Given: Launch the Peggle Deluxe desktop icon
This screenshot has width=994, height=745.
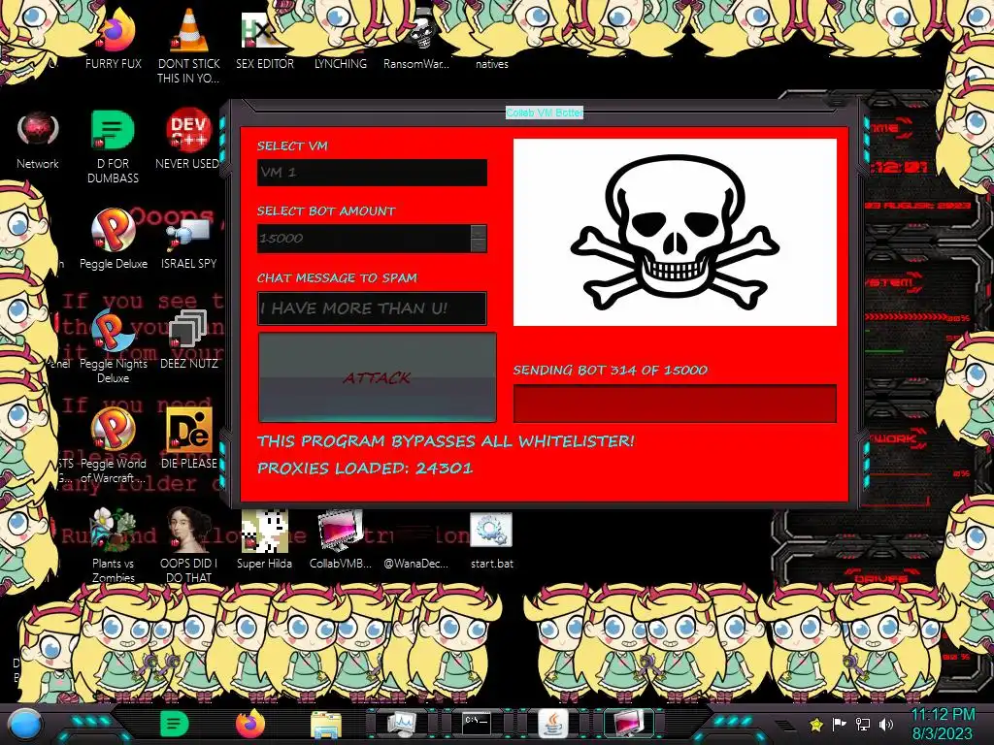Looking at the screenshot, I should pos(114,239).
